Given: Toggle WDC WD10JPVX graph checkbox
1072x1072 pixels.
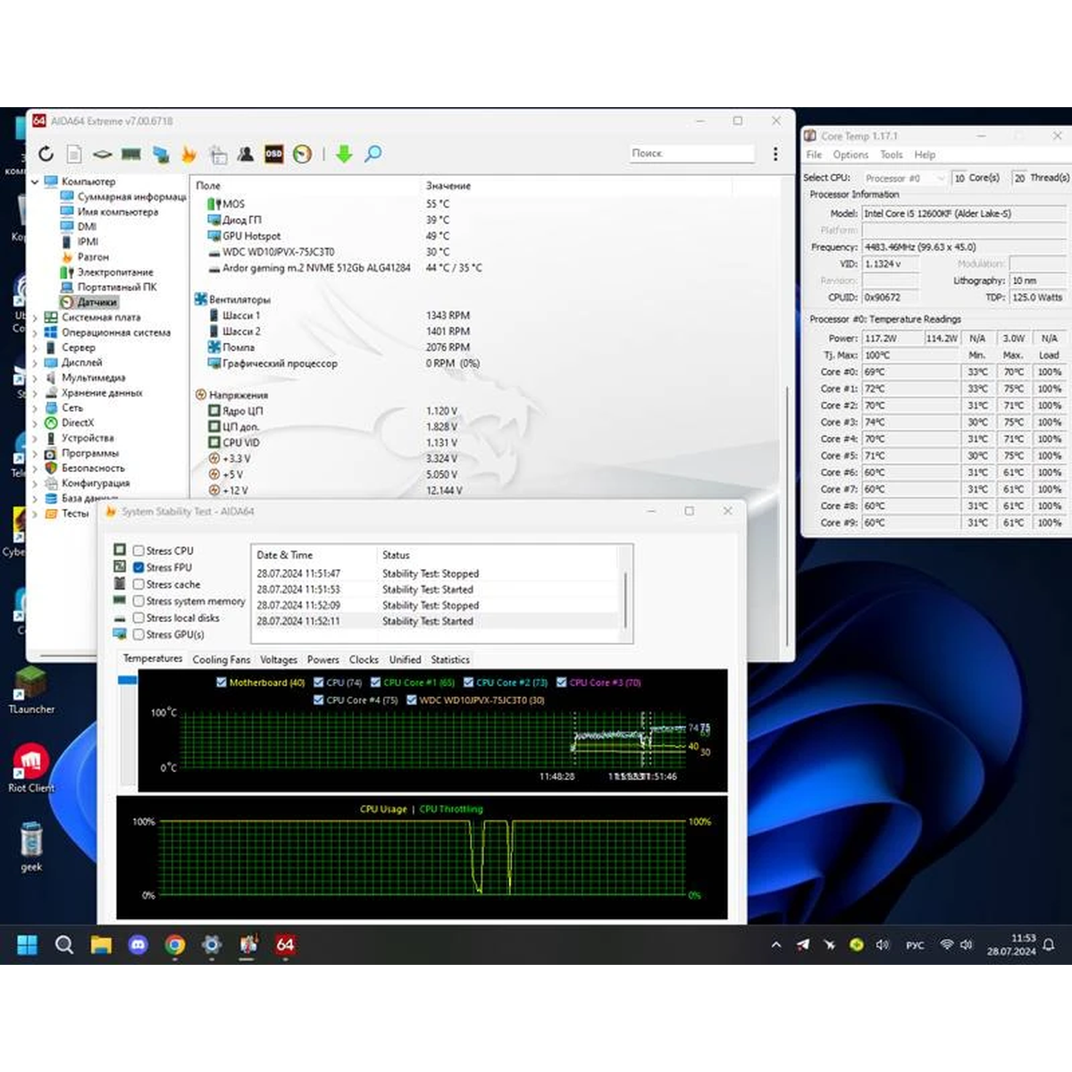Looking at the screenshot, I should pyautogui.click(x=412, y=700).
